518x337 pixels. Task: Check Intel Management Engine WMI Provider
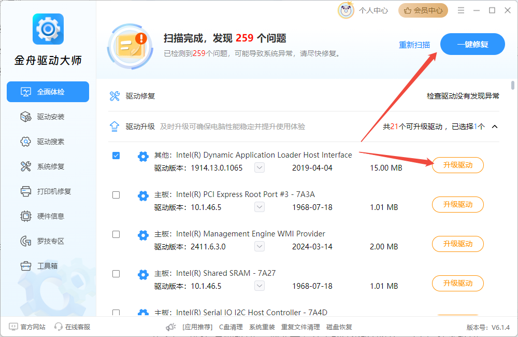point(116,234)
